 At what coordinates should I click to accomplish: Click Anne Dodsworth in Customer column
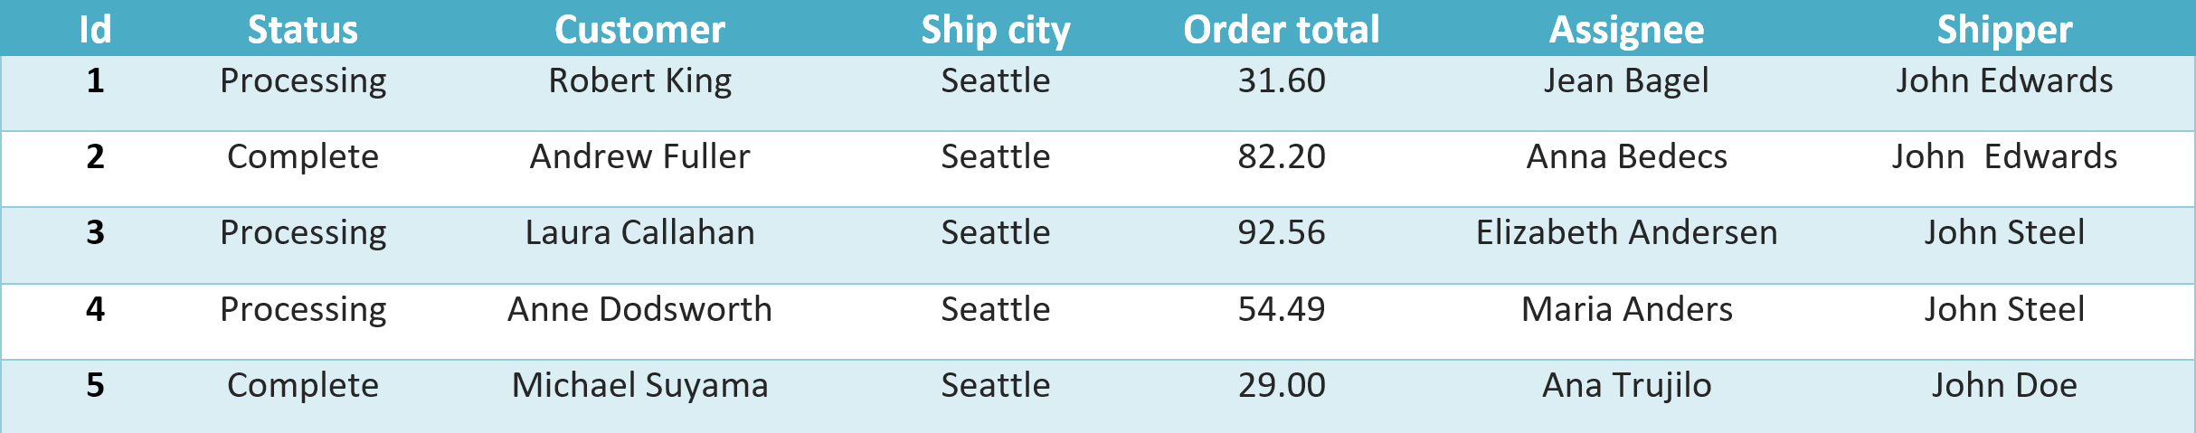click(639, 310)
